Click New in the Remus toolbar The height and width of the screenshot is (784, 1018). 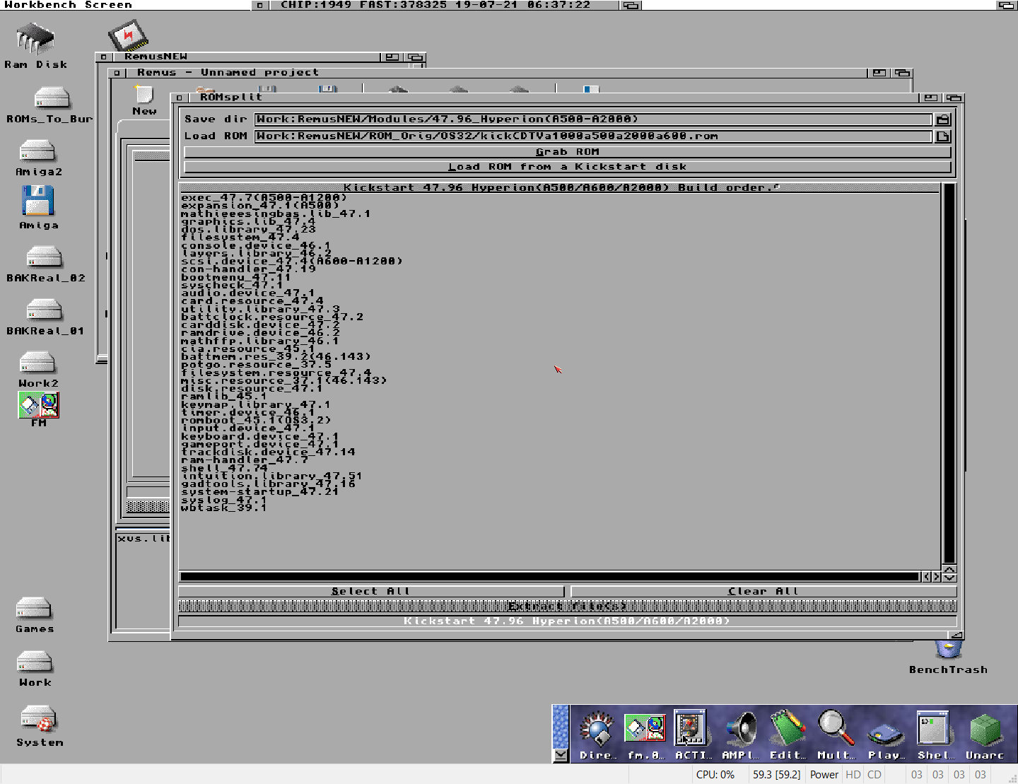coord(144,100)
